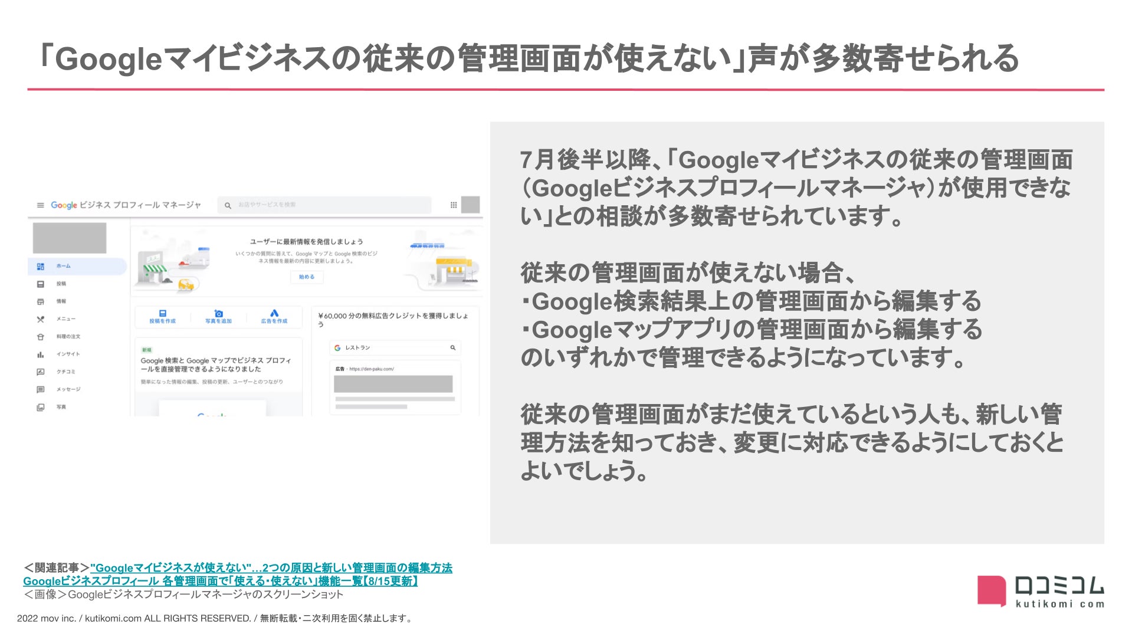Open インサイト in the sidebar
The image size is (1132, 637).
[x=59, y=354]
